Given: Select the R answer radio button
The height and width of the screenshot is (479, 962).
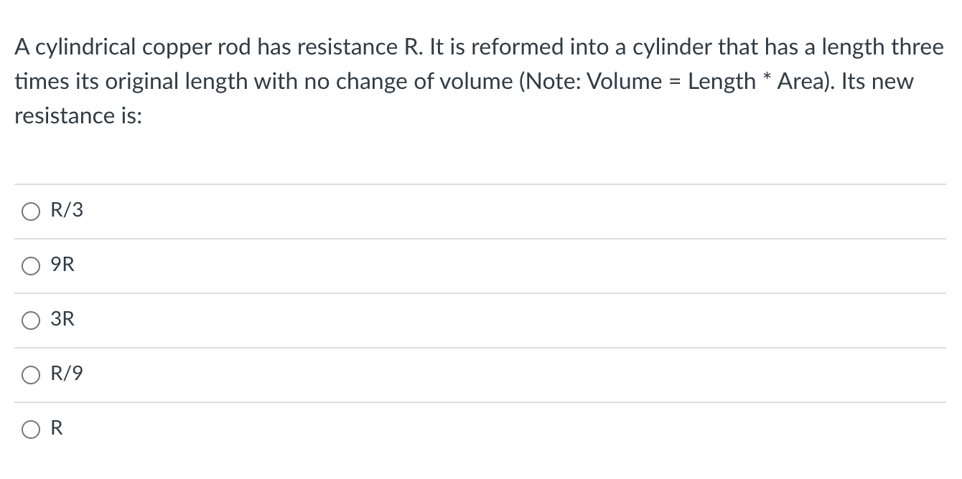Looking at the screenshot, I should tap(30, 428).
